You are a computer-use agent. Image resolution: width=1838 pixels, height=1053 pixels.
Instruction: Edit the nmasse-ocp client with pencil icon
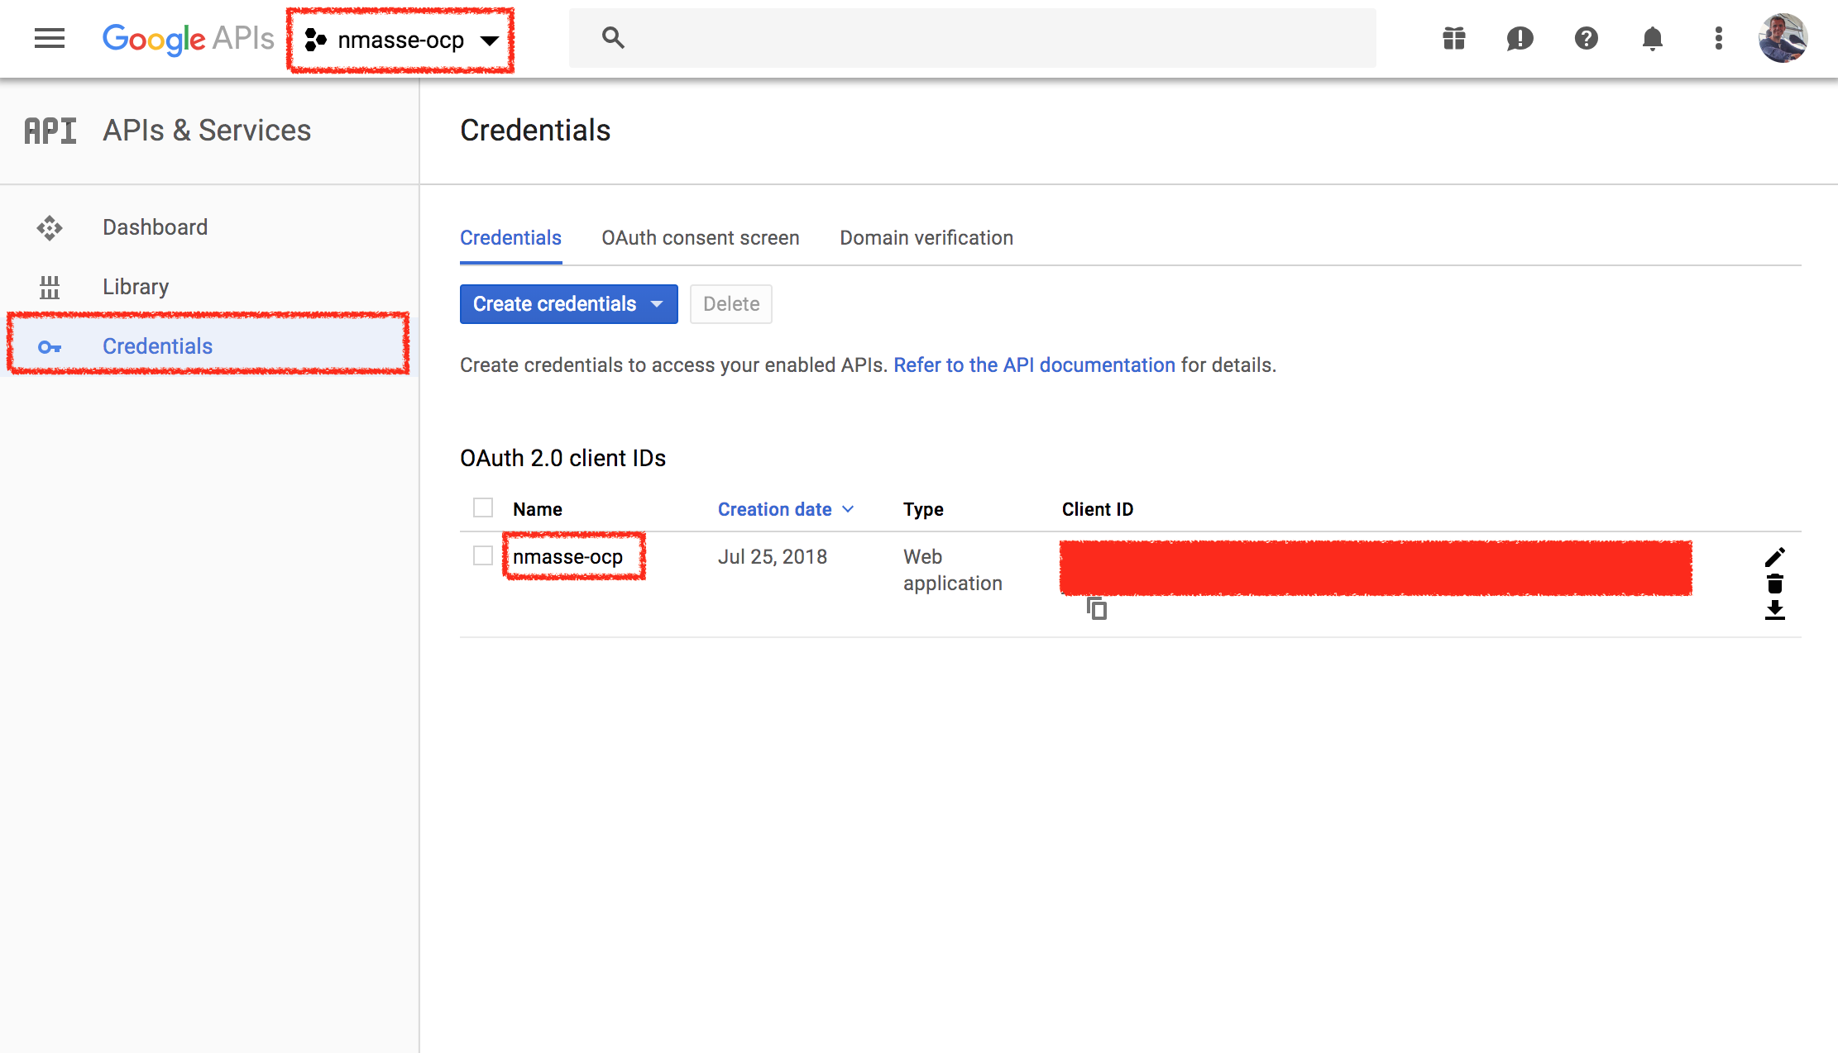[1775, 556]
